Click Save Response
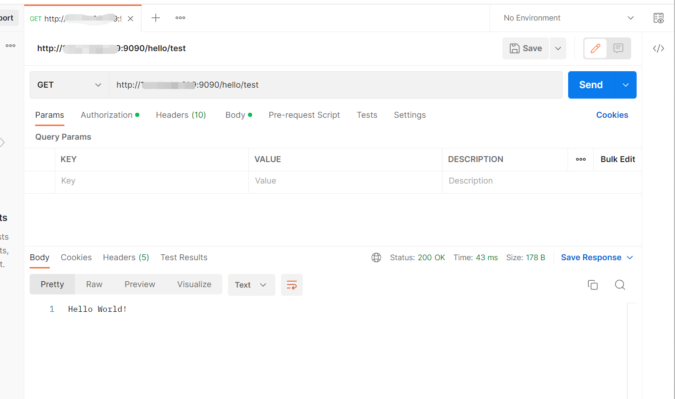Image resolution: width=675 pixels, height=399 pixels. [591, 257]
